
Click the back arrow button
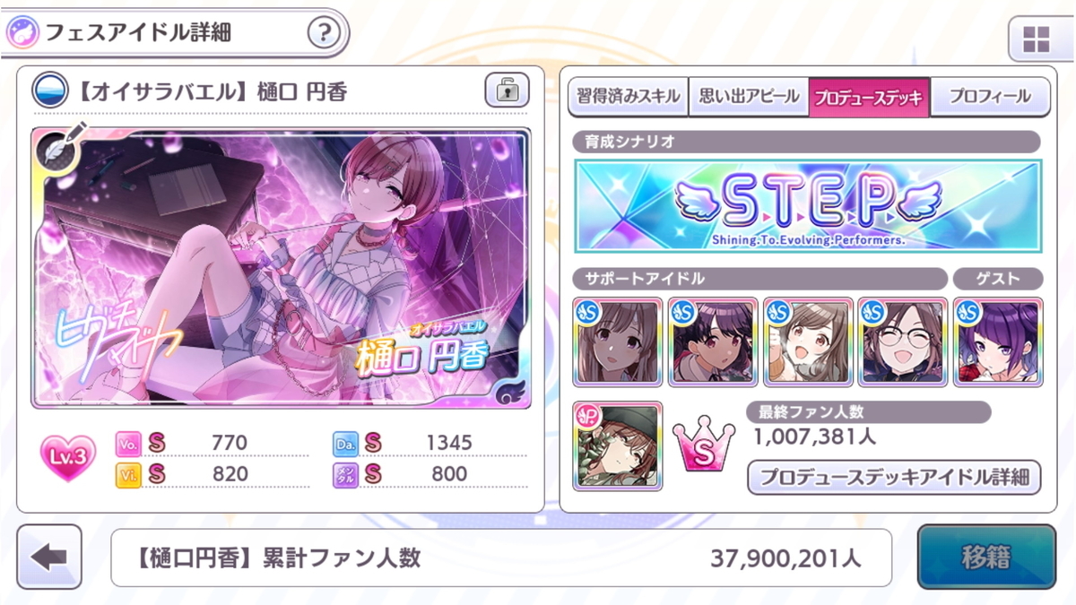tap(49, 557)
